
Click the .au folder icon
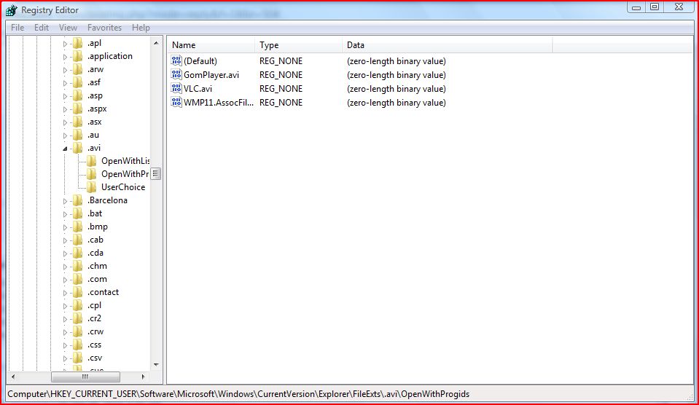click(77, 135)
